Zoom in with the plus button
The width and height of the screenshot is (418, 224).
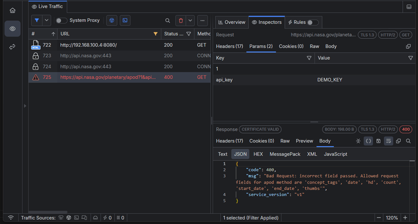coord(405,218)
